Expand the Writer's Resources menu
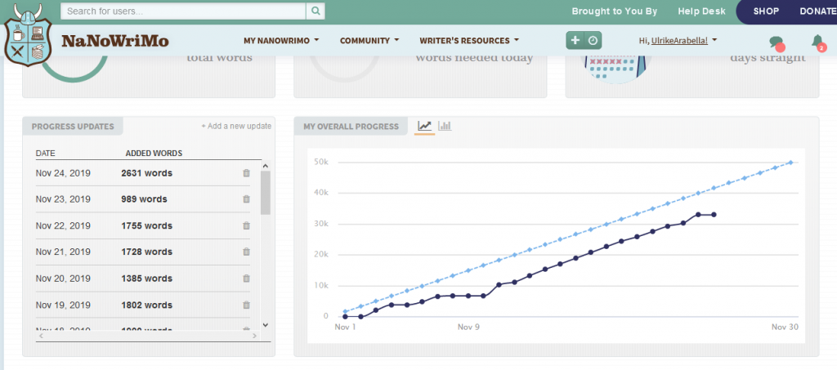This screenshot has height=370, width=837. pyautogui.click(x=469, y=41)
